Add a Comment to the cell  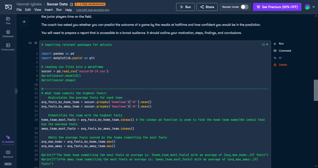click(282, 51)
